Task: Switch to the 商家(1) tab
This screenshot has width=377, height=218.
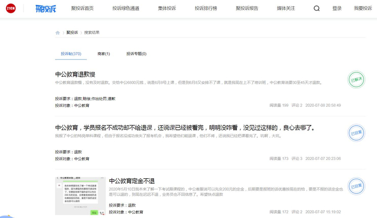Action: pyautogui.click(x=103, y=54)
